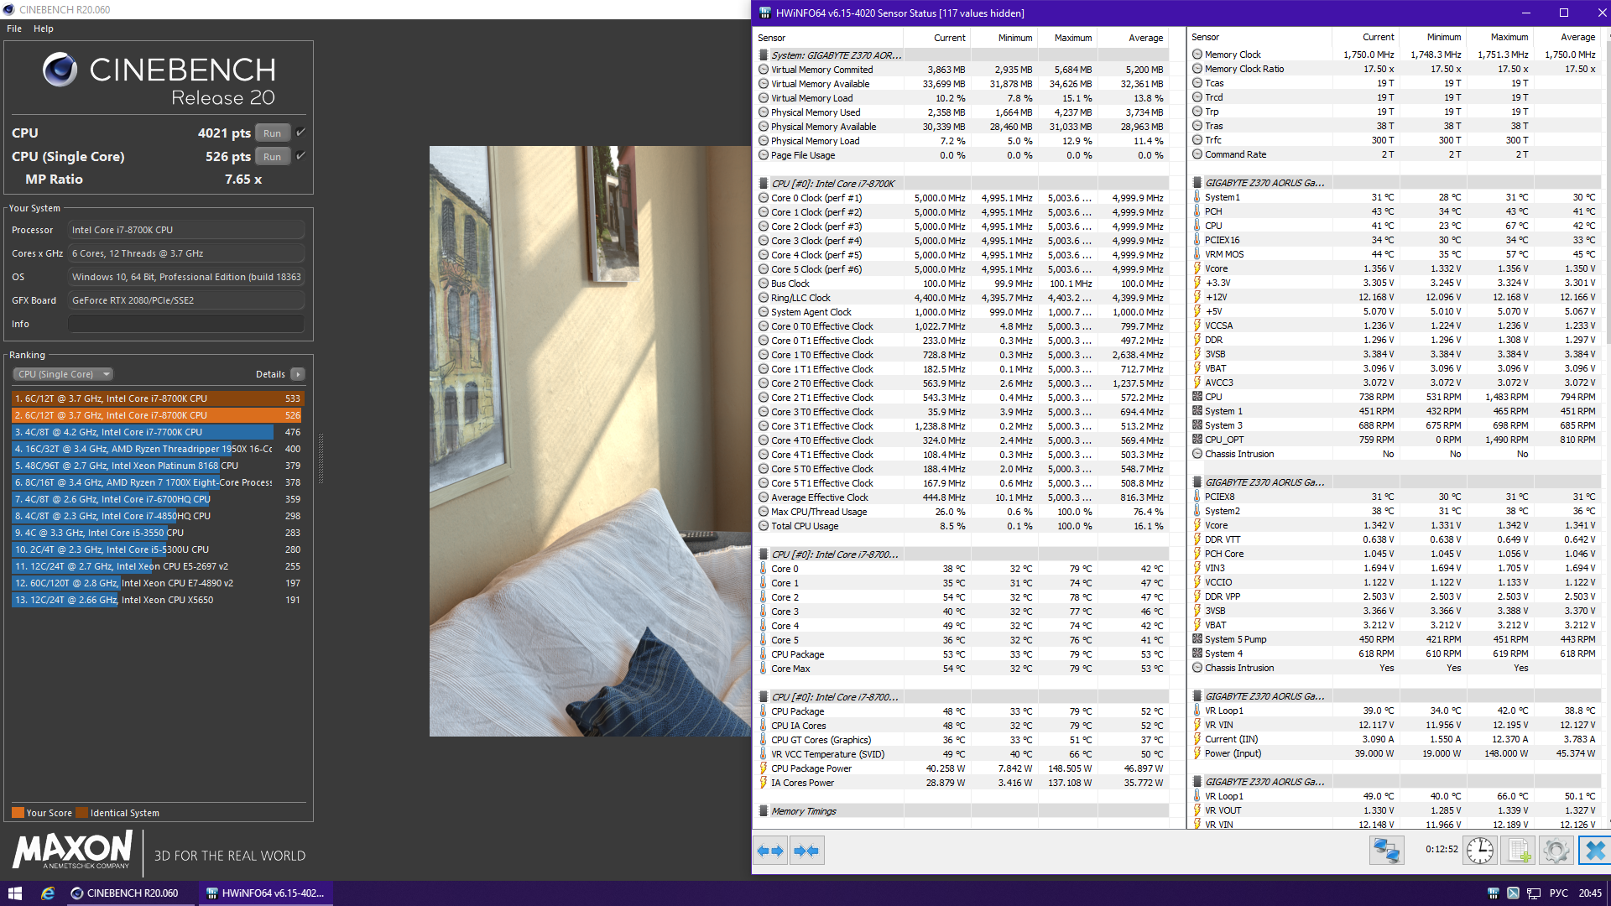
Task: Open the CPU (Single Core) ranking dropdown
Action: (63, 374)
